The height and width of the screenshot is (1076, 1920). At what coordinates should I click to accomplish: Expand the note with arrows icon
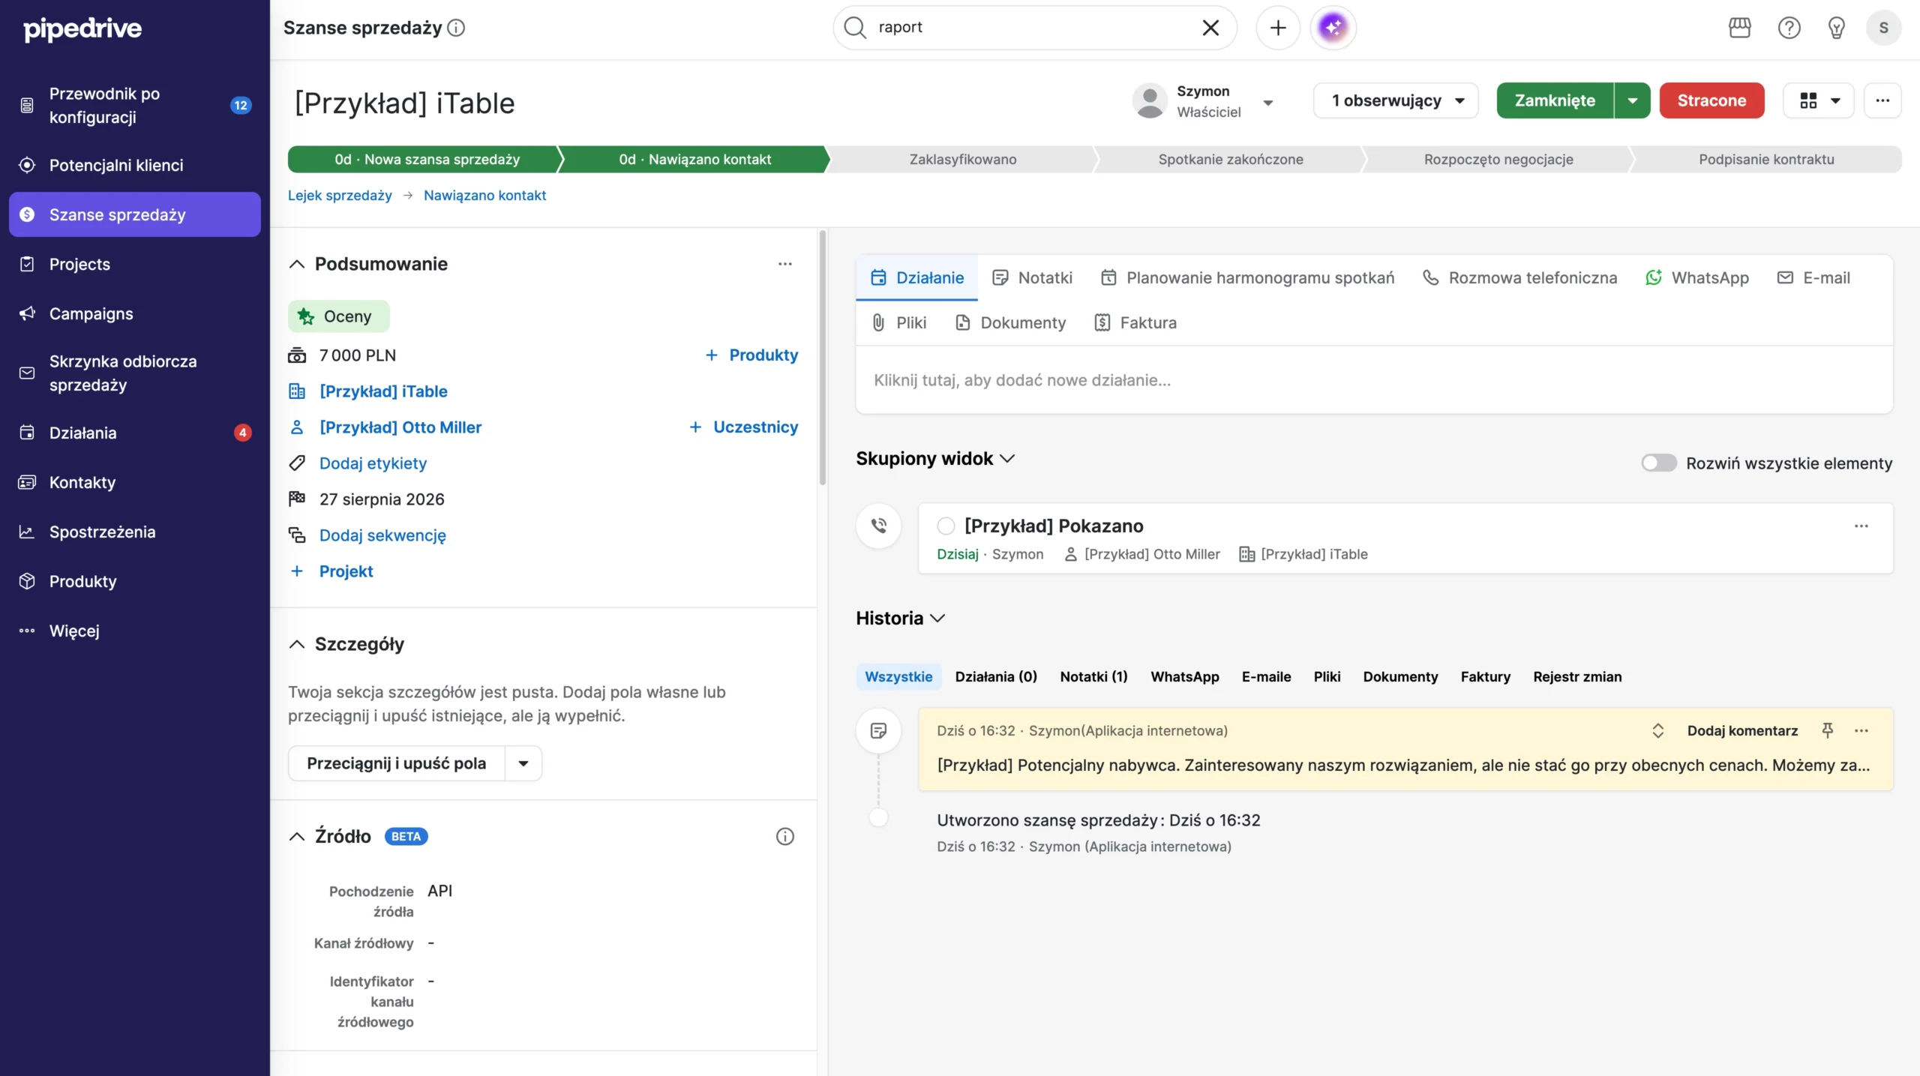tap(1657, 730)
